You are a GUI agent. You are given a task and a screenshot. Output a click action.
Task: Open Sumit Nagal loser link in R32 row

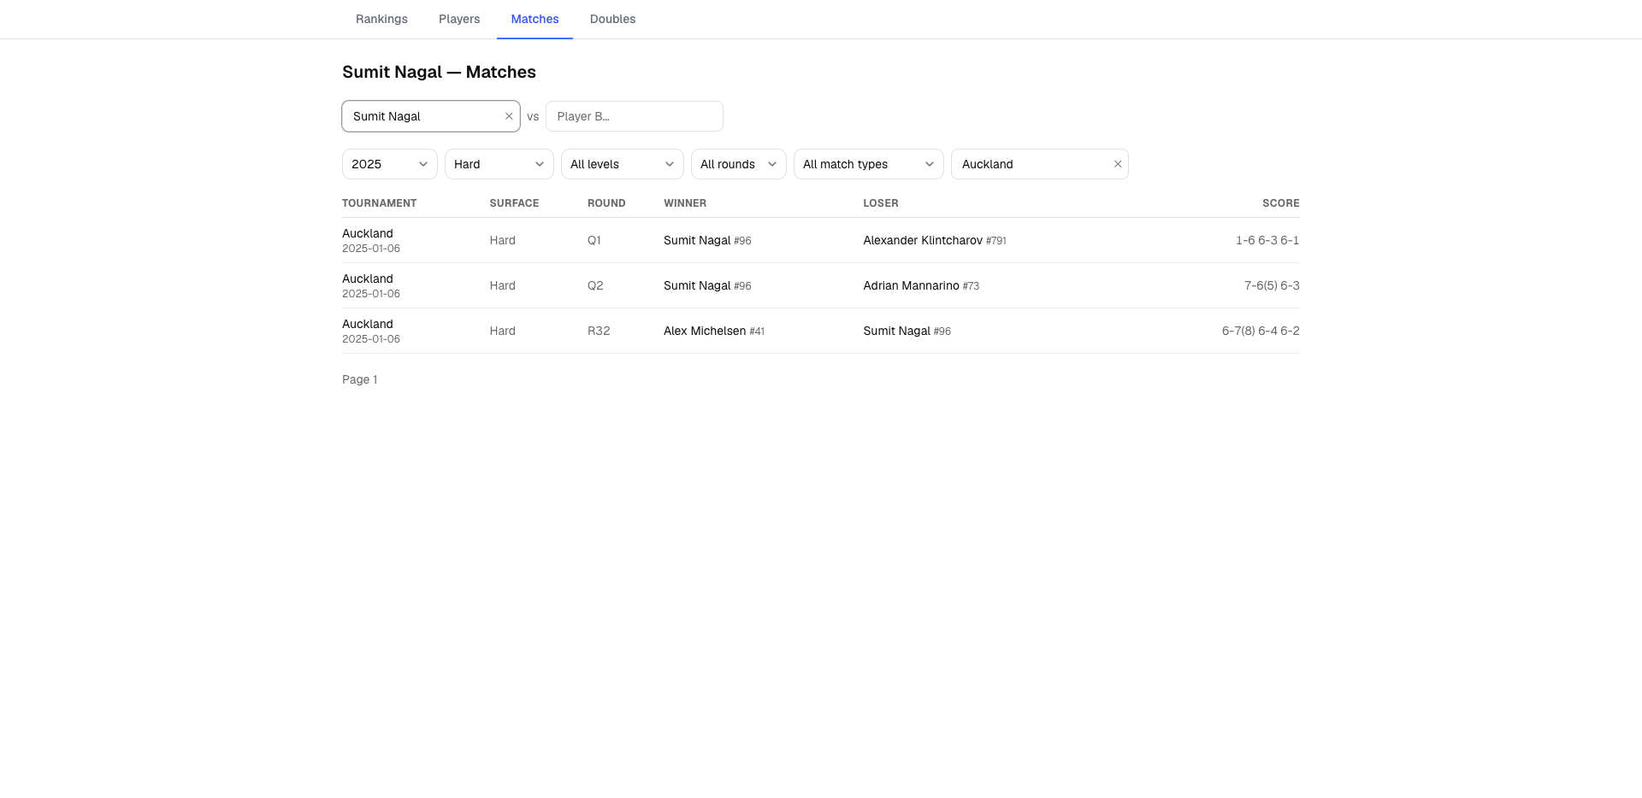tap(896, 331)
